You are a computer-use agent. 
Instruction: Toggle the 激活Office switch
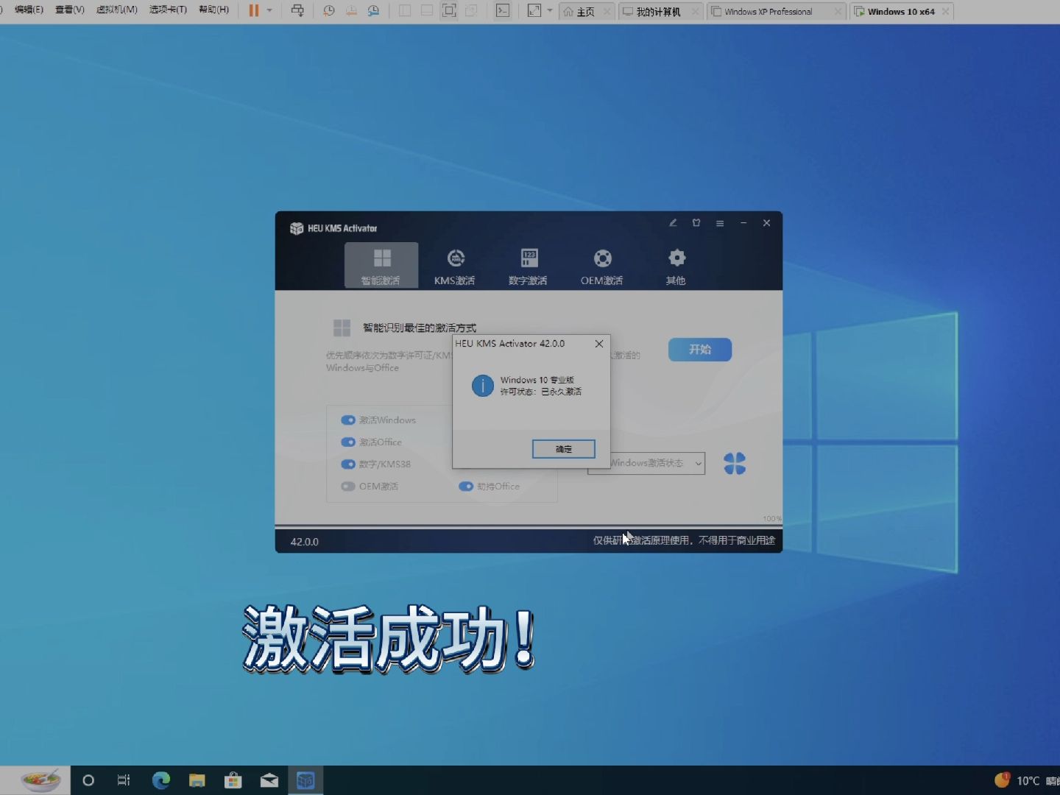[x=348, y=442]
